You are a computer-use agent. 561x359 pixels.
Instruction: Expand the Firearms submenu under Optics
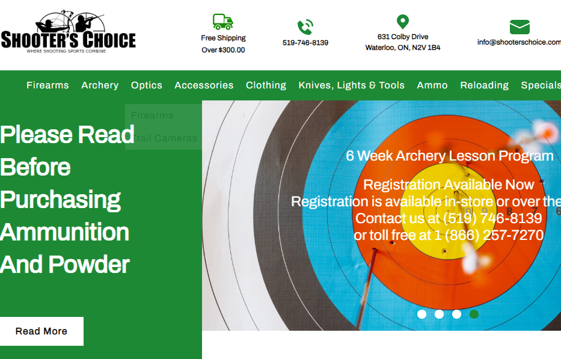pyautogui.click(x=153, y=115)
